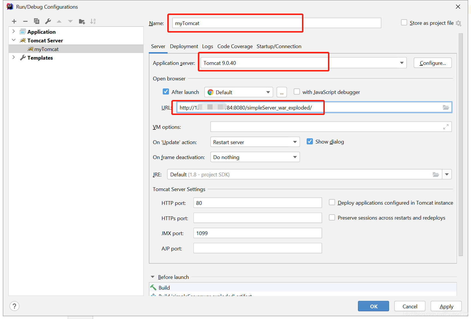Close the Run/Debug Configurations dialog
Viewport: 471px width, 319px height.
(458, 7)
